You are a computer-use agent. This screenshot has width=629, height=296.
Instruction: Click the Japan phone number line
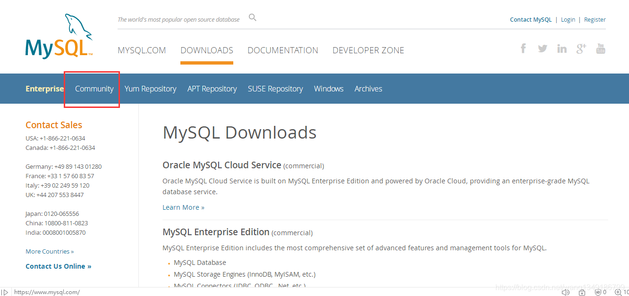tap(52, 214)
